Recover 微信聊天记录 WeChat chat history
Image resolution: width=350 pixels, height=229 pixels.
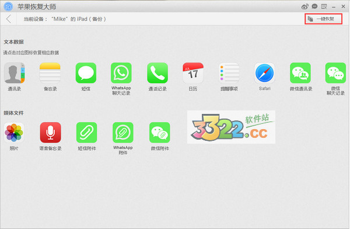click(335, 73)
